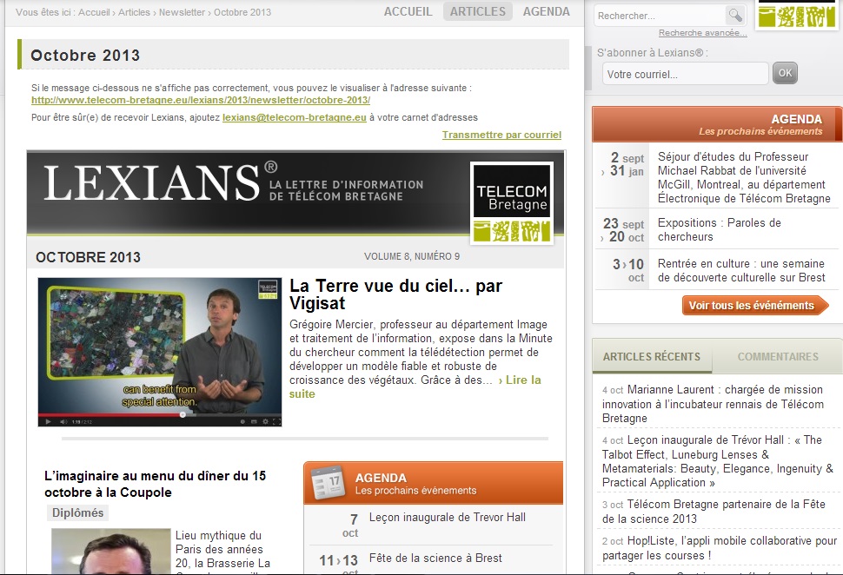Switch to the COMMENTAIRES tab
This screenshot has width=843, height=575.
778,356
